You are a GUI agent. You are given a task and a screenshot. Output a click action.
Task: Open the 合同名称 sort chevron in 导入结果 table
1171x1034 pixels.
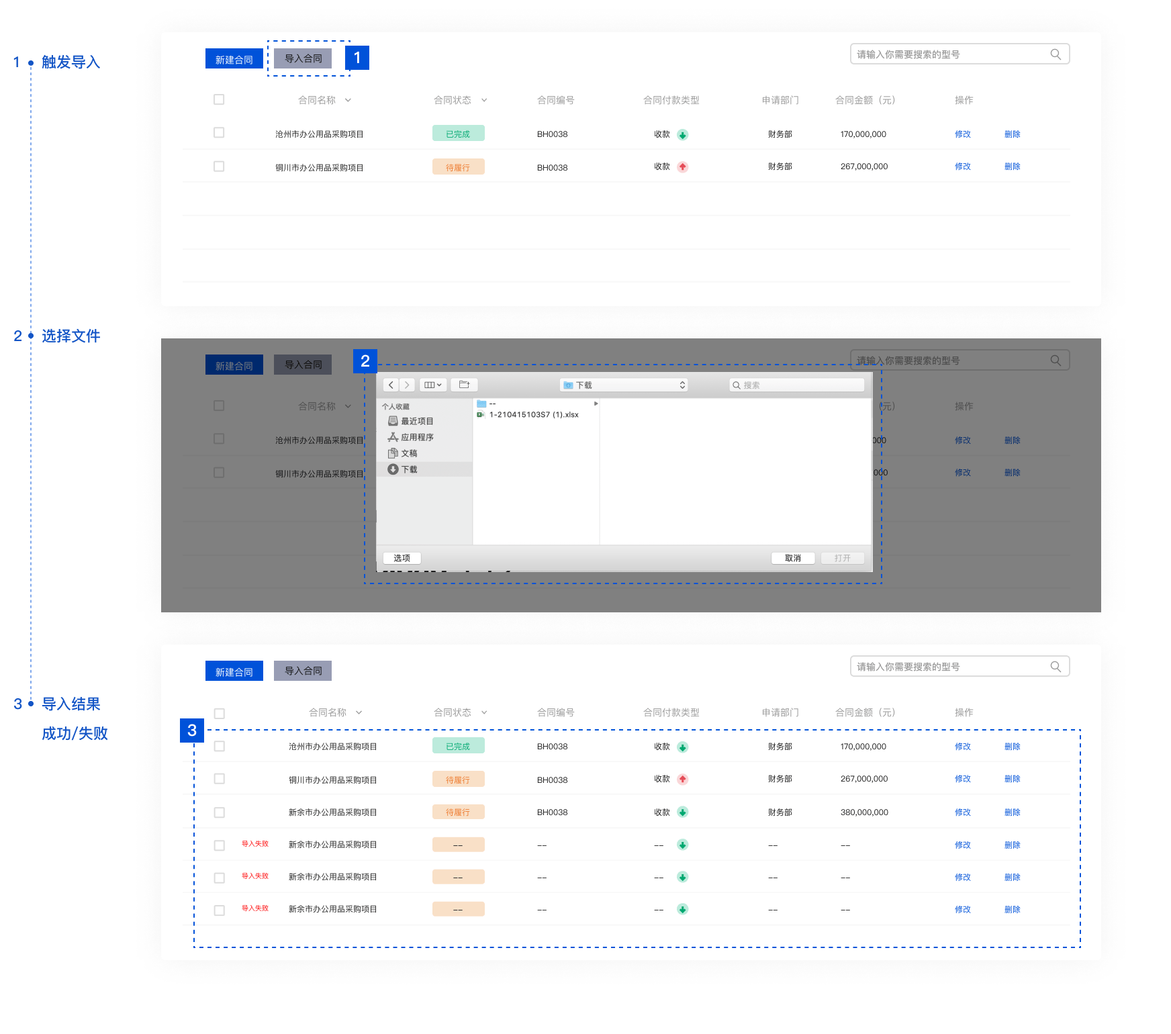coord(359,712)
